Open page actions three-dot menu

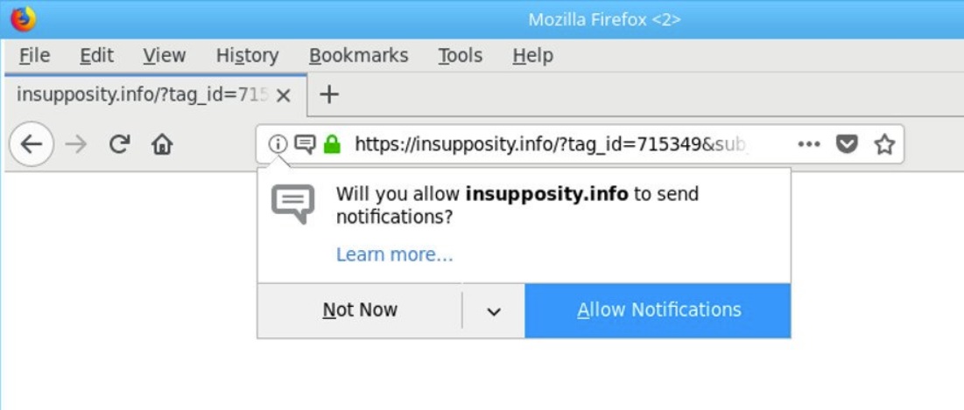809,144
